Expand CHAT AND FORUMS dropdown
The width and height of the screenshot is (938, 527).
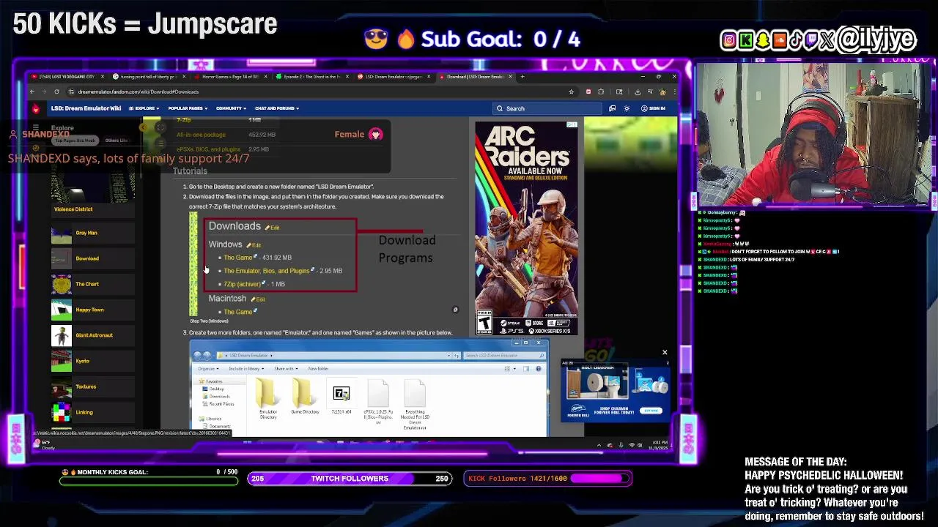coord(276,108)
